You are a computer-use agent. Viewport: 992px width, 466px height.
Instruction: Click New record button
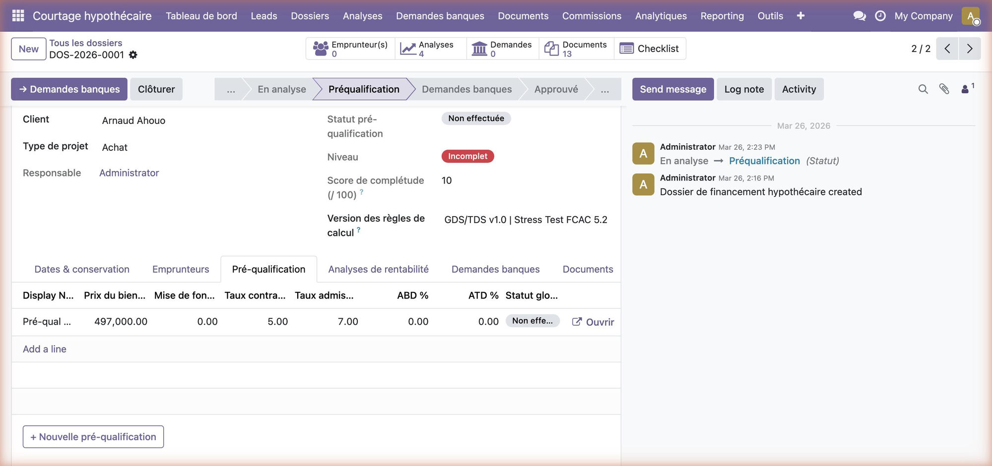(x=29, y=49)
